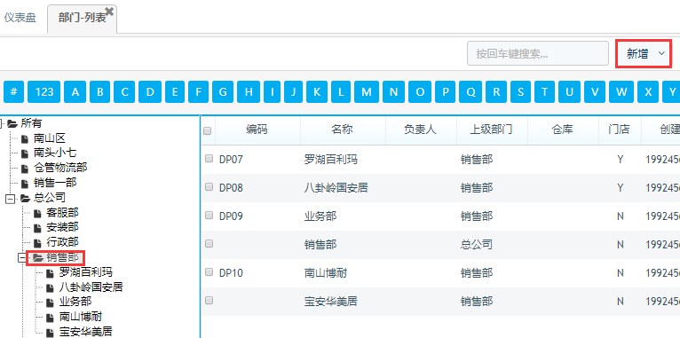Image resolution: width=680 pixels, height=338 pixels.
Task: Sort by the 负责人 column header
Action: coord(421,130)
